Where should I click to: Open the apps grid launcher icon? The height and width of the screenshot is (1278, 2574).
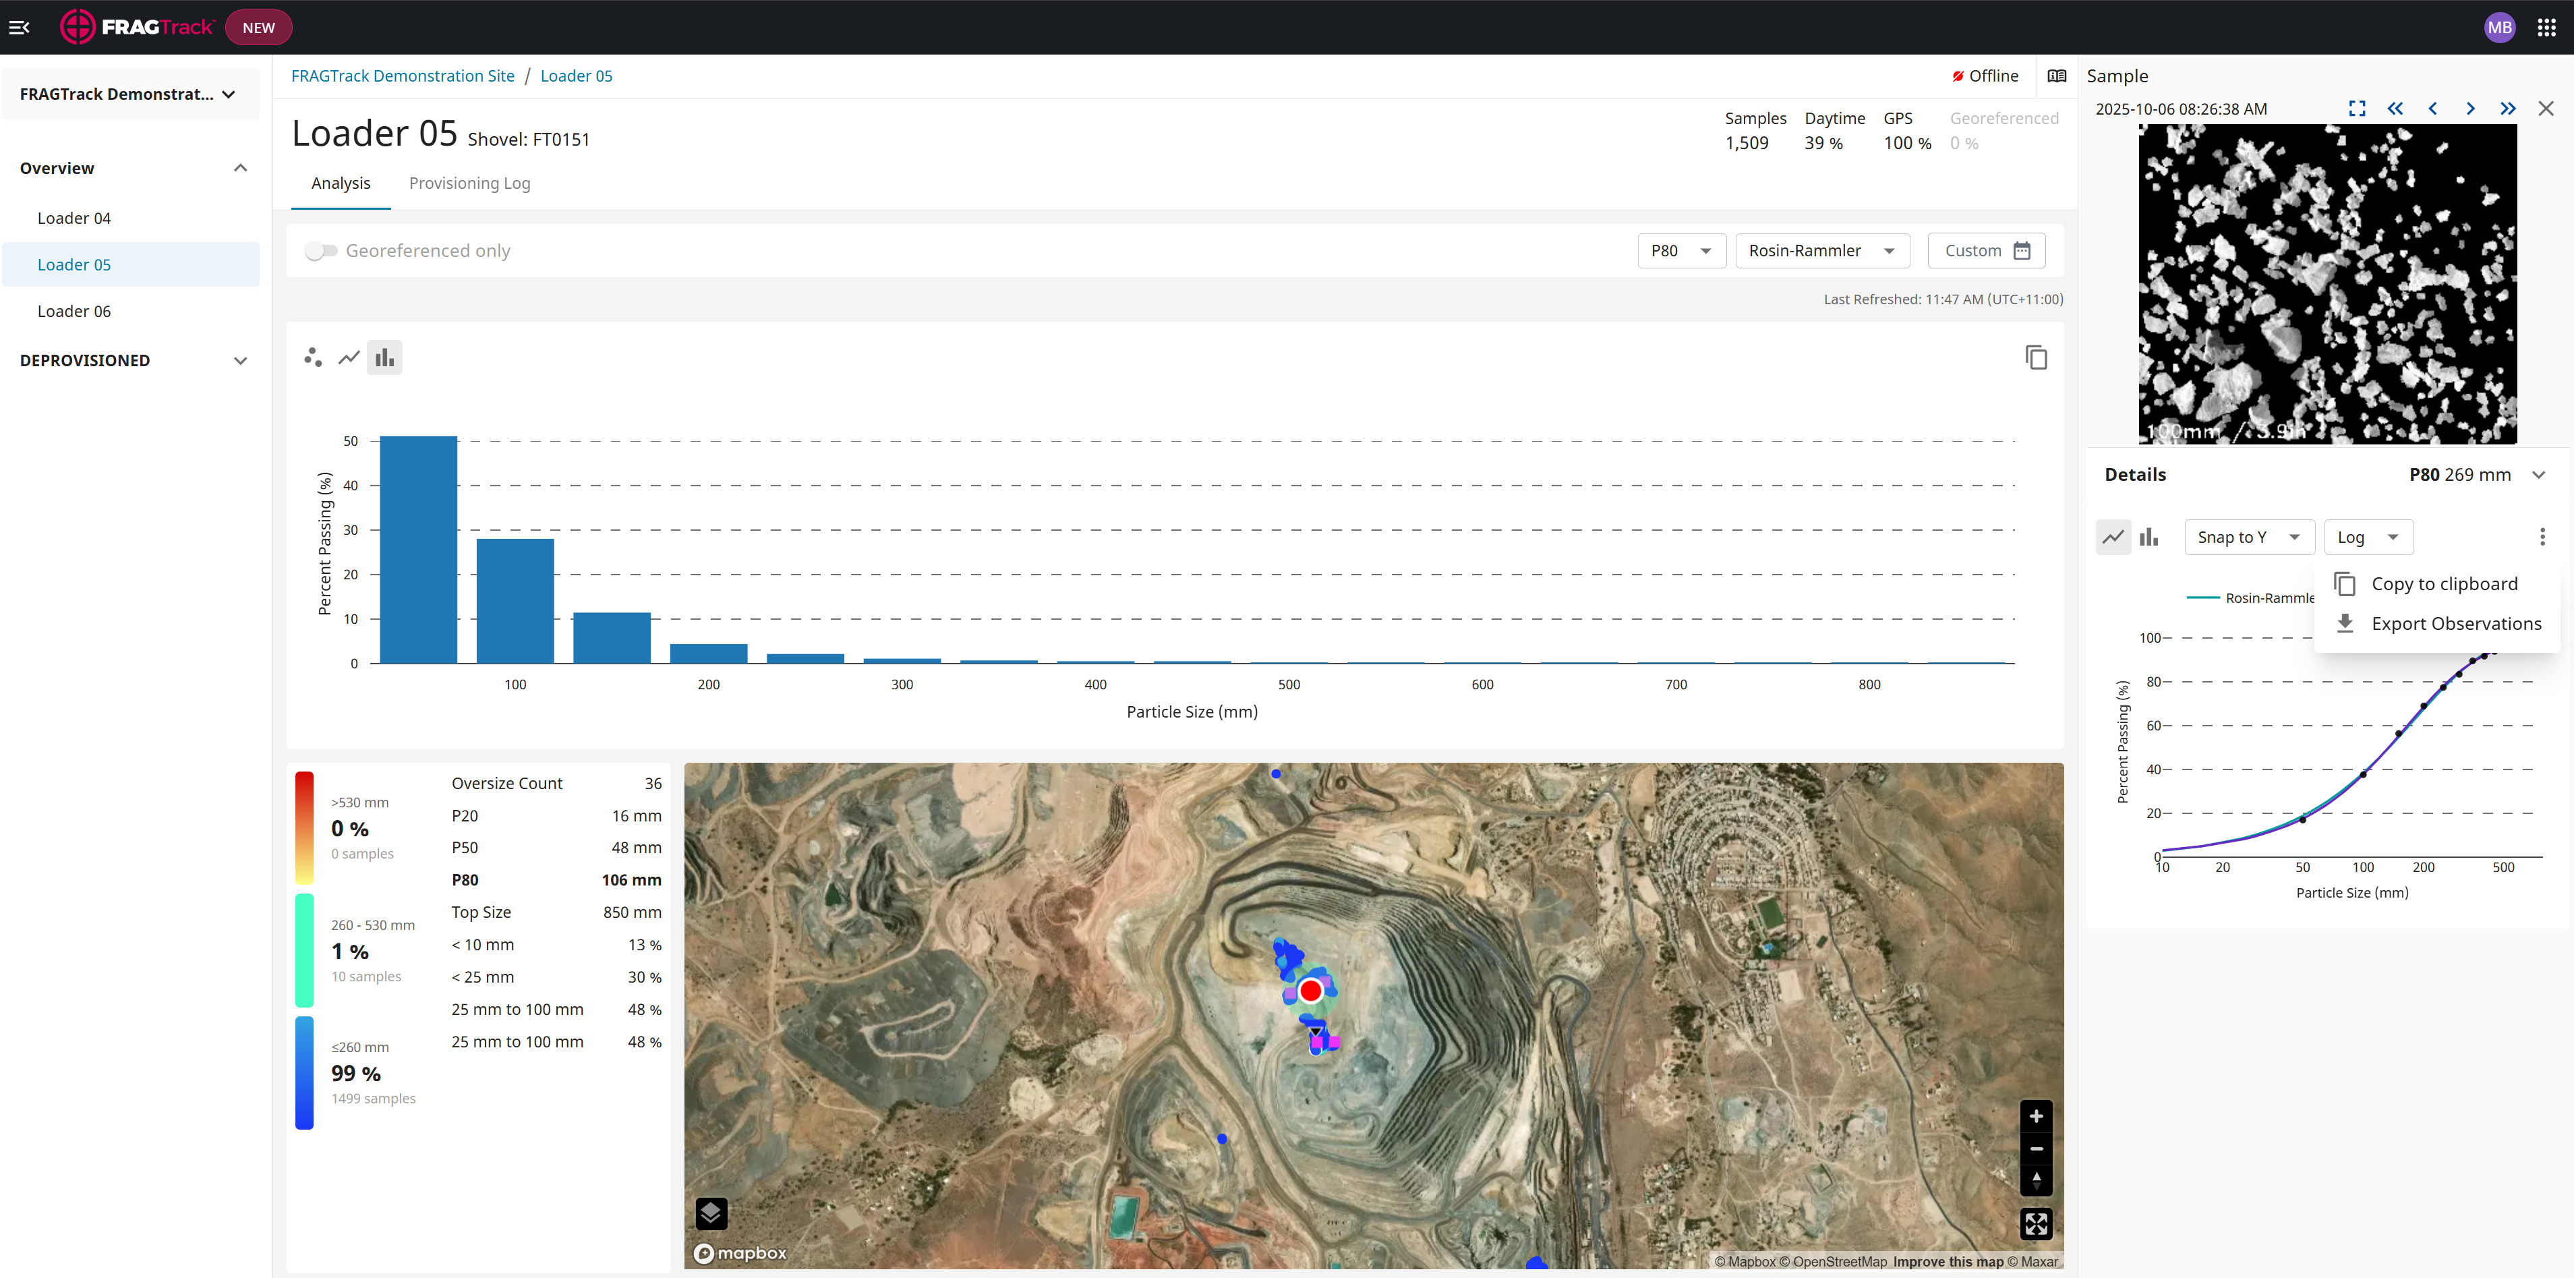2546,27
